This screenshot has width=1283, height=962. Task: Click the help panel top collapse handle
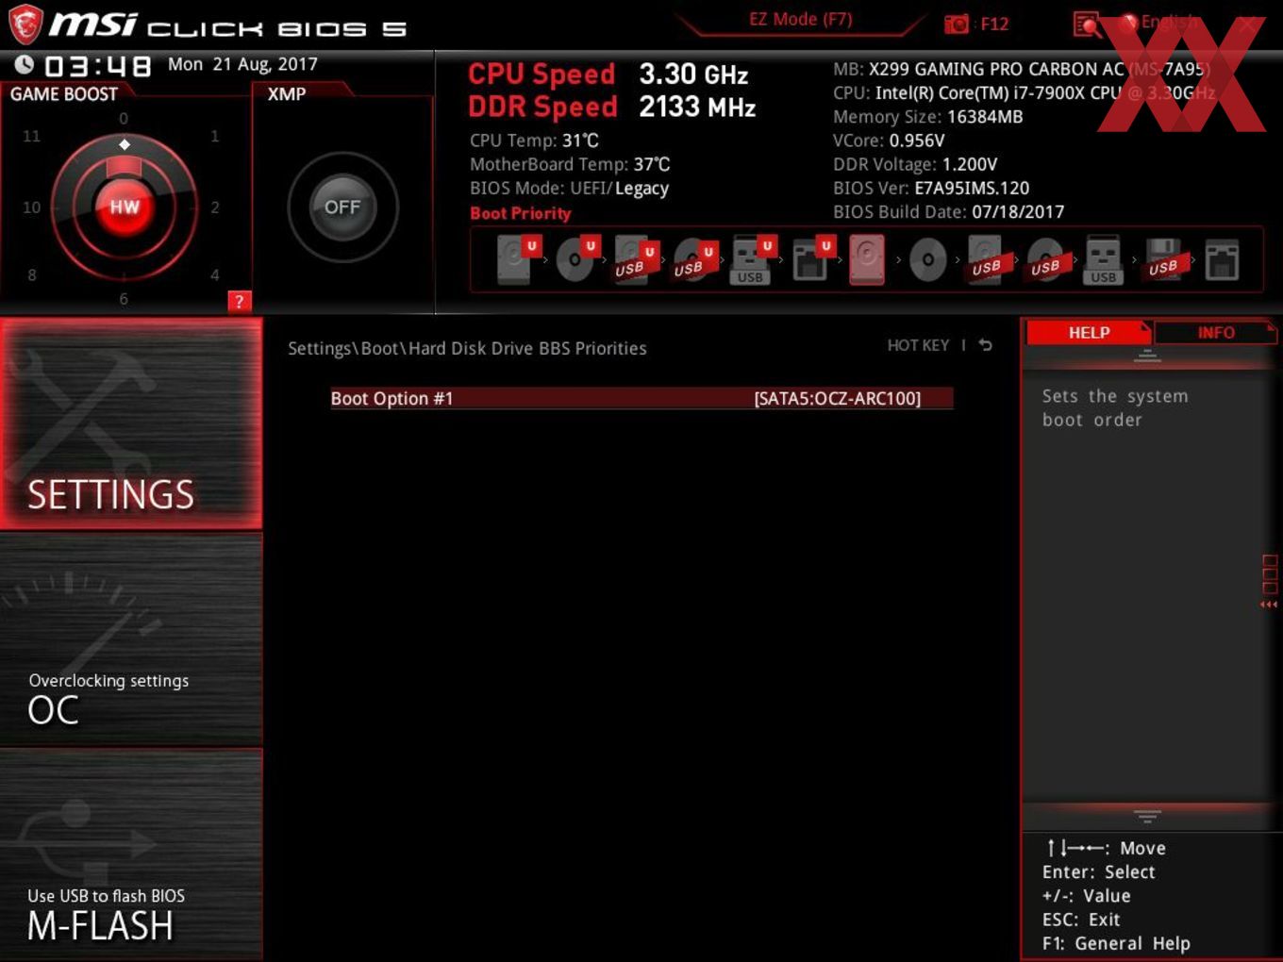point(1147,356)
